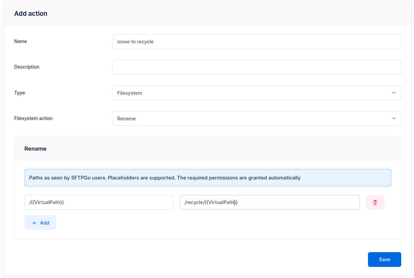
Task: Click the Rename section header
Action: (35, 149)
